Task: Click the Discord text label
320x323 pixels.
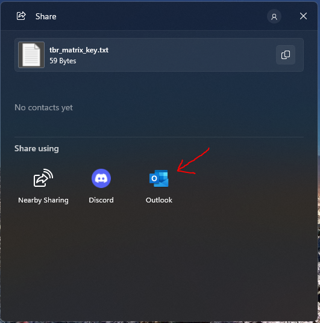Action: coord(101,200)
